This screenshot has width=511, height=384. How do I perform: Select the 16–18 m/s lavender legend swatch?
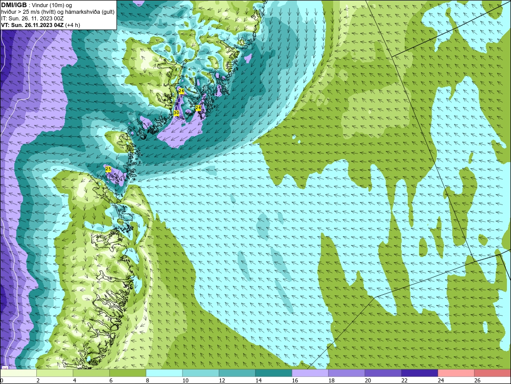pyautogui.click(x=310, y=373)
